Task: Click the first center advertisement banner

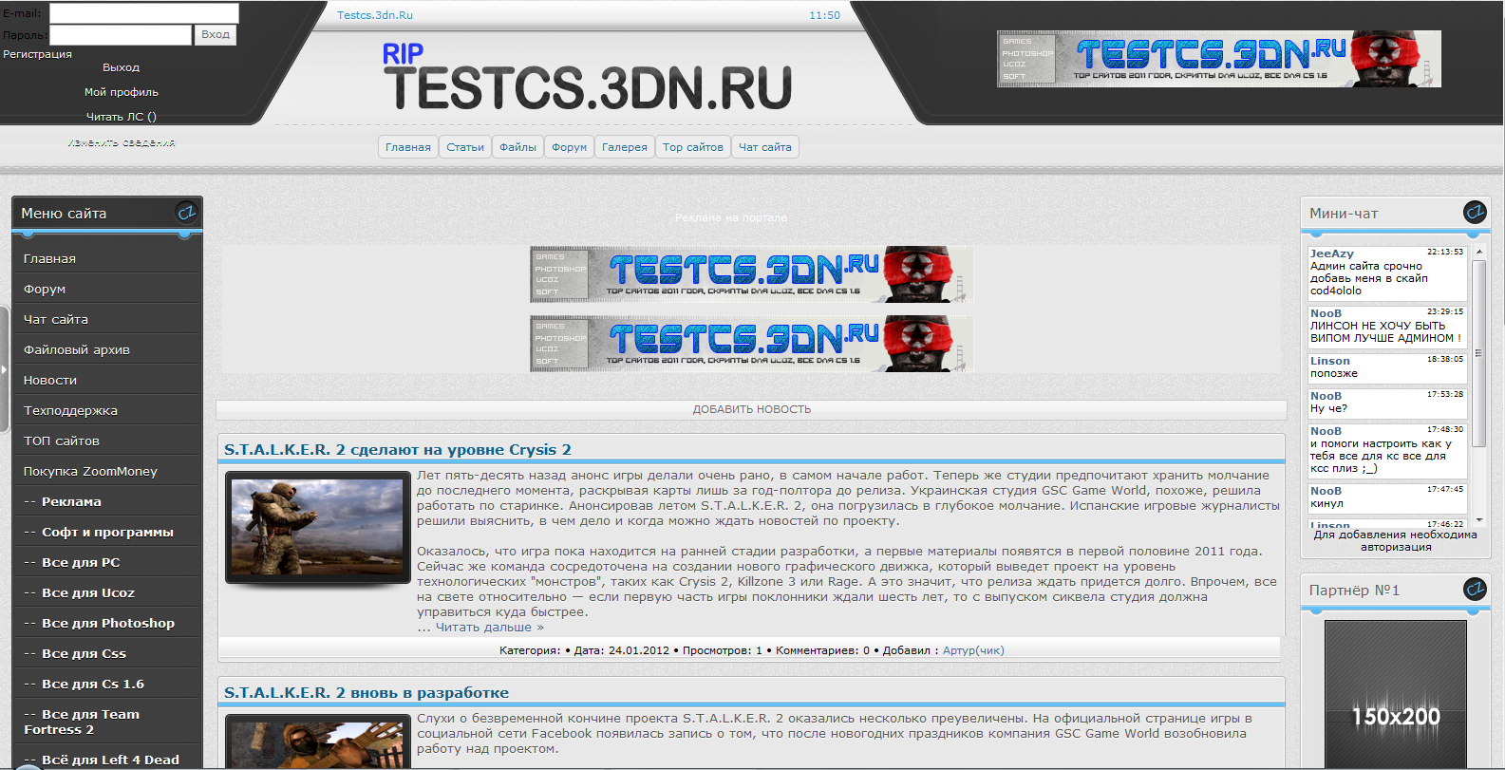Action: click(x=751, y=274)
